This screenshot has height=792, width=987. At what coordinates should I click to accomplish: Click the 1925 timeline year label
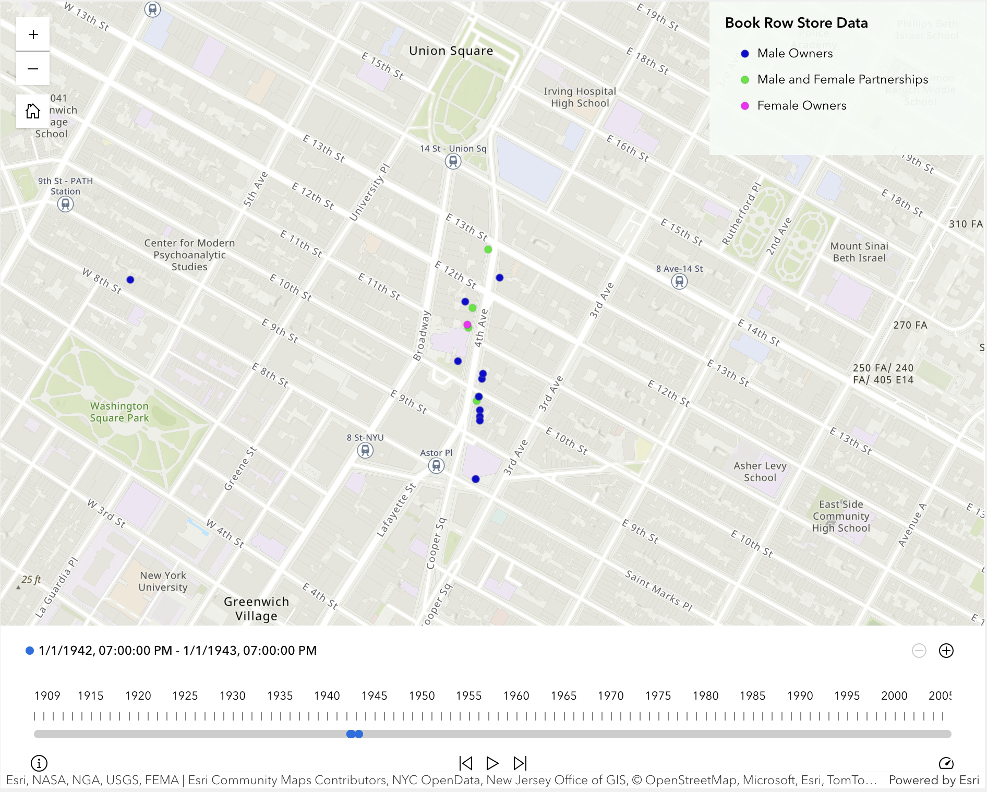coord(185,695)
